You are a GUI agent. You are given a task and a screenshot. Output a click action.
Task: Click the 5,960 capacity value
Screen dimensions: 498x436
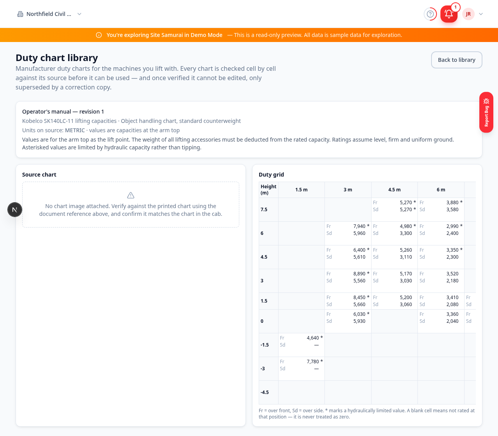359,233
